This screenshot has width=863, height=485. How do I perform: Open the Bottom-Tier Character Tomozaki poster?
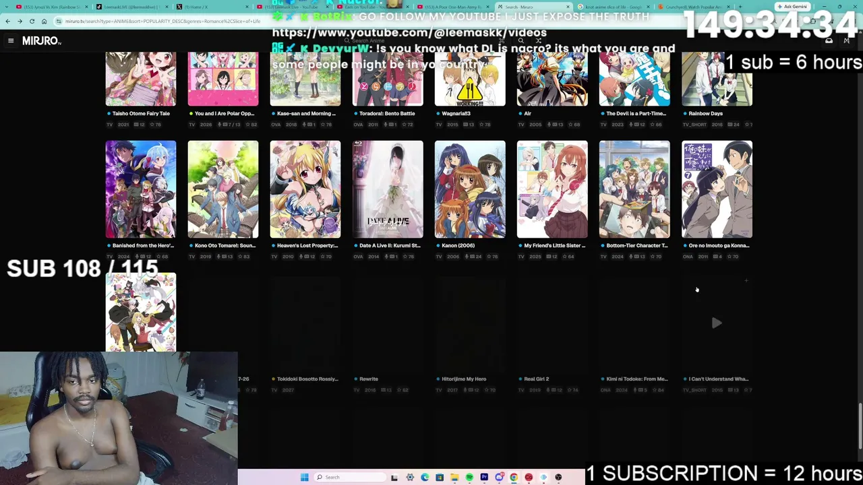click(634, 189)
